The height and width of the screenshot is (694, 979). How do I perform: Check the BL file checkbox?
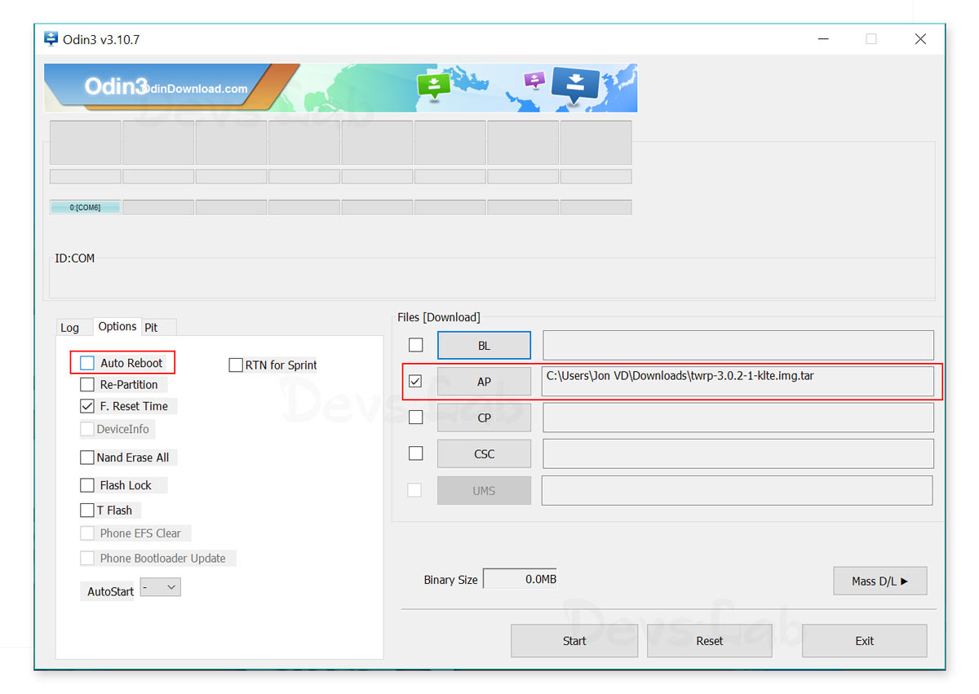(416, 345)
